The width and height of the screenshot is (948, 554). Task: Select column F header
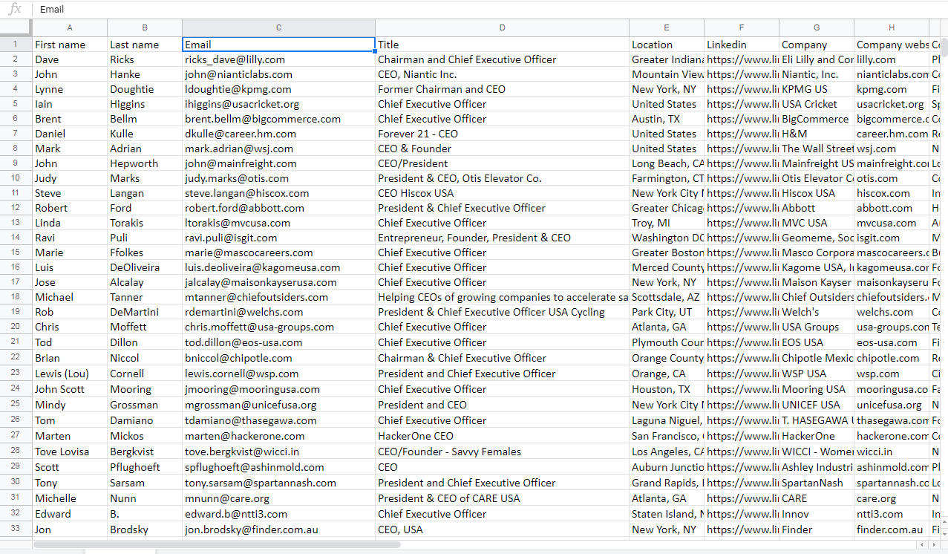(741, 28)
